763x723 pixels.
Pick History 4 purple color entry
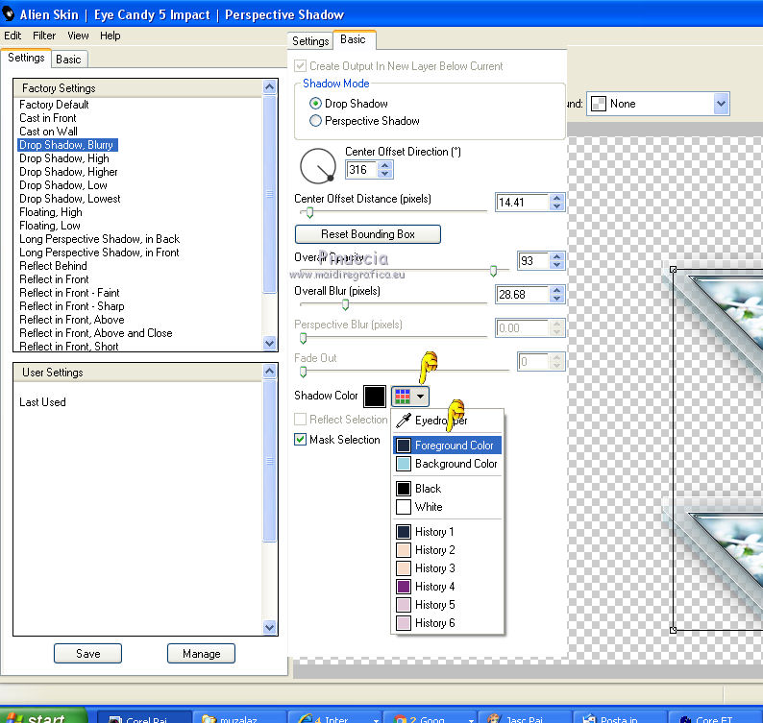447,587
